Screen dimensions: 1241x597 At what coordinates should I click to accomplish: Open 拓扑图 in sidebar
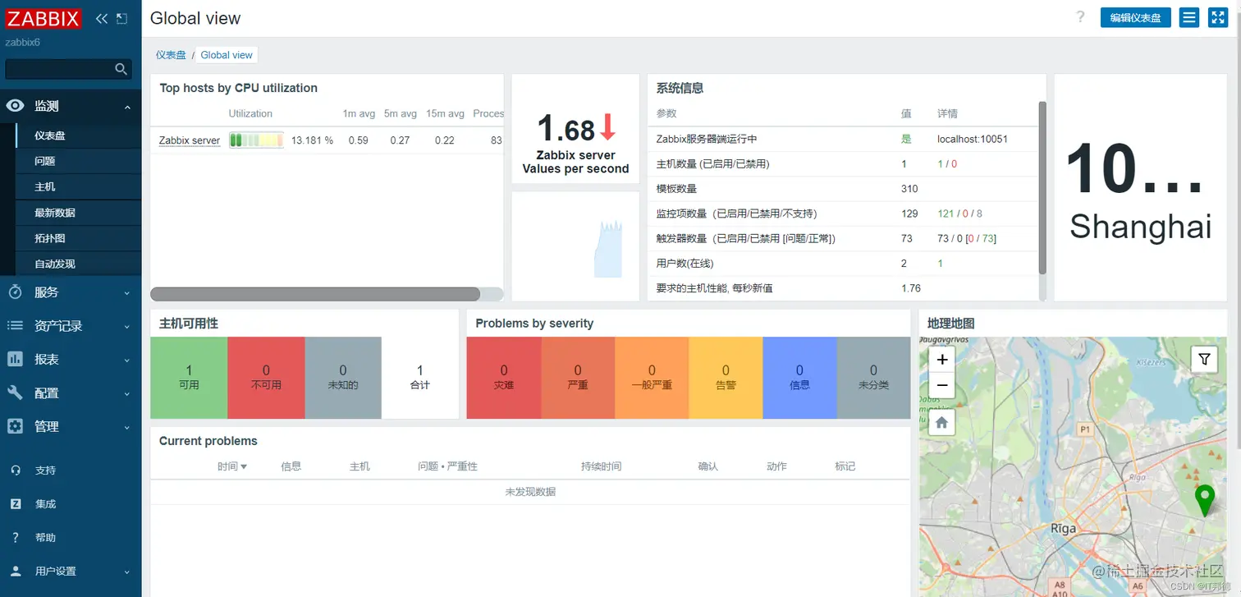coord(79,238)
